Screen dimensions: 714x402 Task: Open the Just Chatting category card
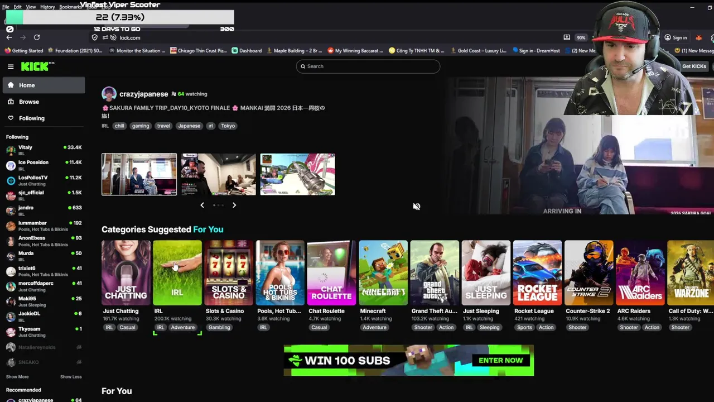(x=126, y=273)
